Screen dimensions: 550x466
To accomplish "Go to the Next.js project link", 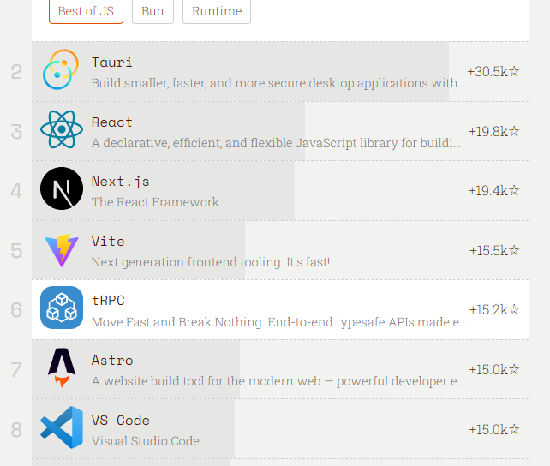I will pyautogui.click(x=120, y=182).
